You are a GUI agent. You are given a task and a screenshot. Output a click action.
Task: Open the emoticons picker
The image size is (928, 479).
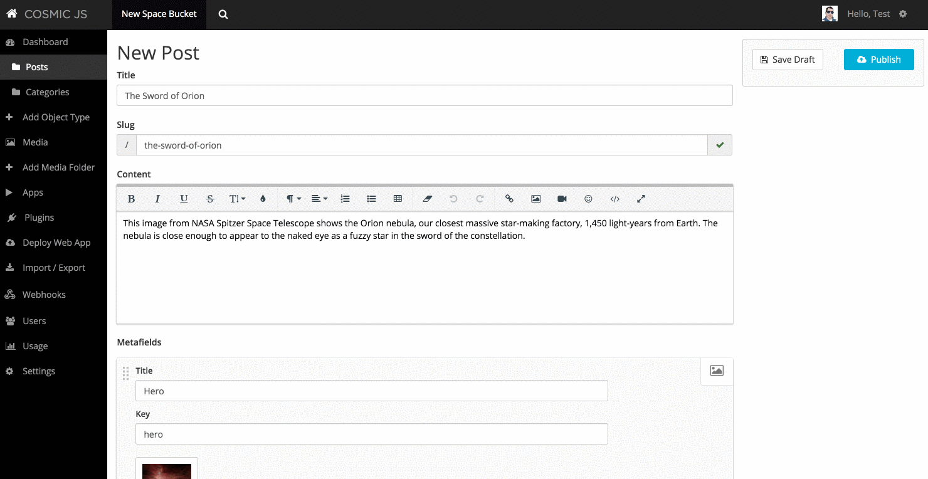point(588,199)
